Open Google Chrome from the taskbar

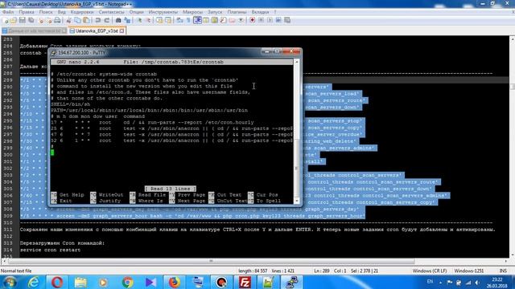127,282
